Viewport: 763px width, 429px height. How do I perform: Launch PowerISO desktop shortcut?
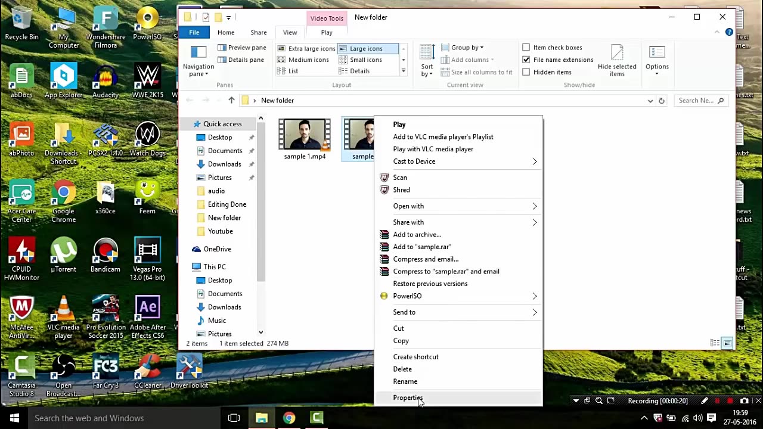click(147, 24)
